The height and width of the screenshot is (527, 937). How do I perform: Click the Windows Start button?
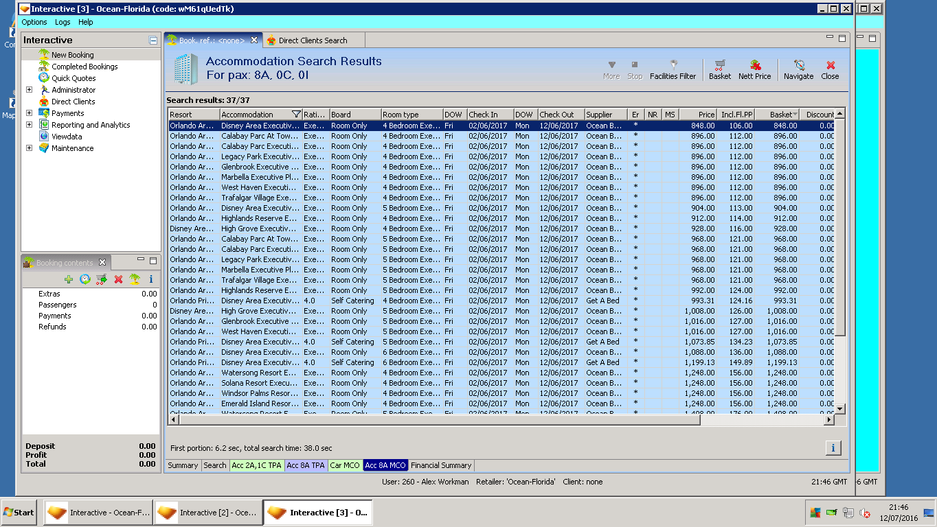coord(19,513)
